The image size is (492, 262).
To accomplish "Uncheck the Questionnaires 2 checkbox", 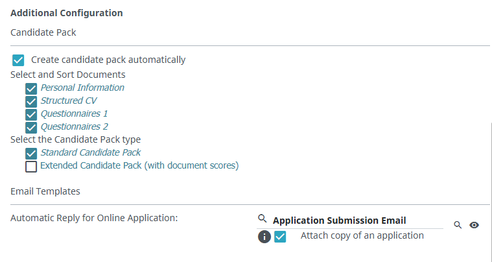I will (x=31, y=127).
